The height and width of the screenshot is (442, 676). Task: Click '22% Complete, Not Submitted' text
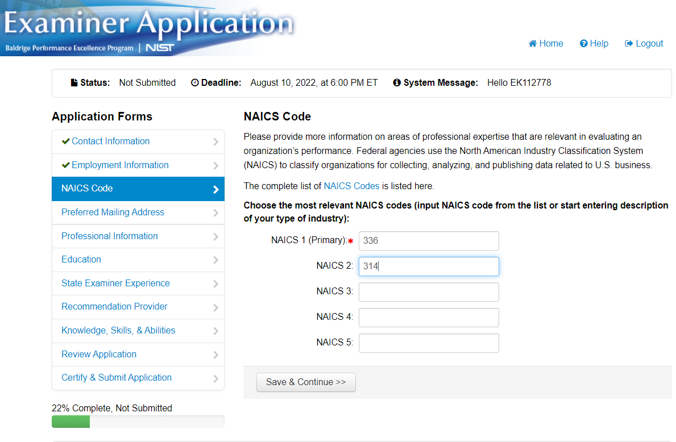pyautogui.click(x=111, y=408)
